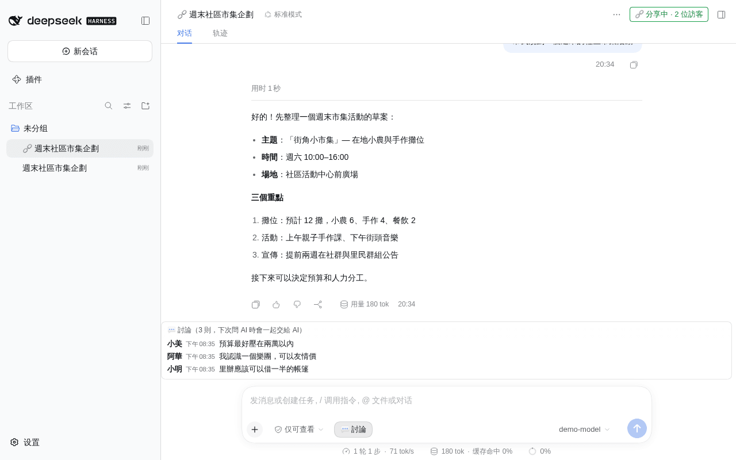This screenshot has width=736, height=460.
Task: Collapse the left sidebar panel
Action: pos(145,21)
